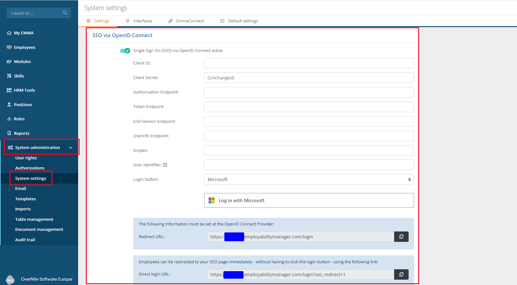
Task: Click the Client Secret input field
Action: coord(309,78)
